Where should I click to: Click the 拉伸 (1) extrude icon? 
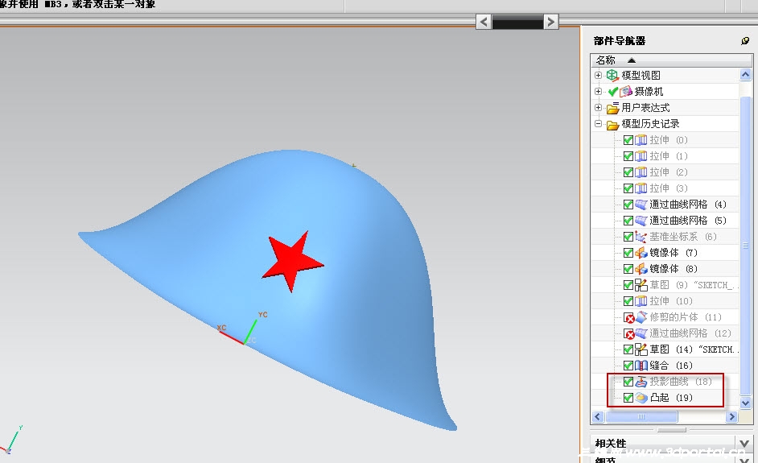coord(641,155)
